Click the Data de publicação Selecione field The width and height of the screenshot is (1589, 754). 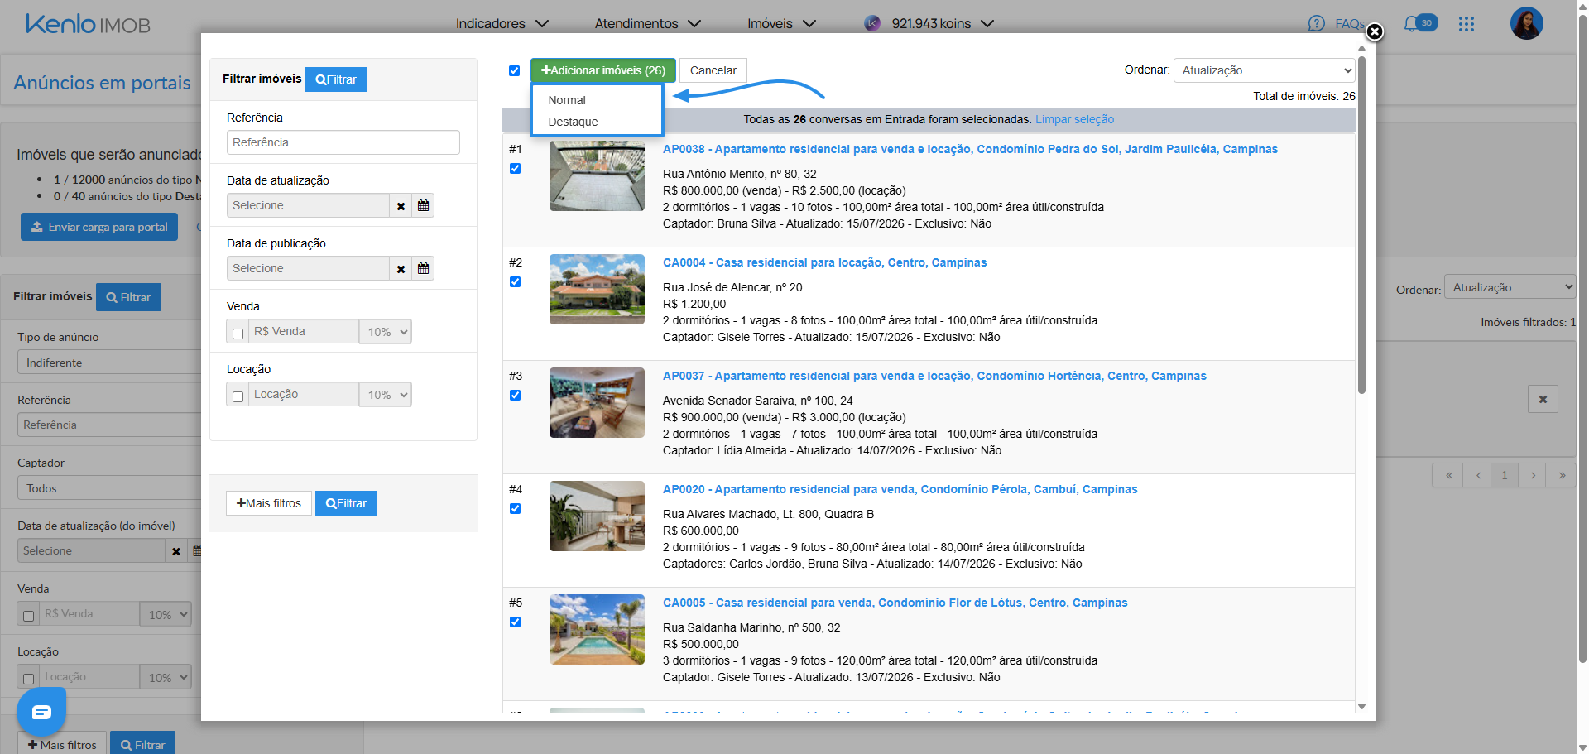308,268
